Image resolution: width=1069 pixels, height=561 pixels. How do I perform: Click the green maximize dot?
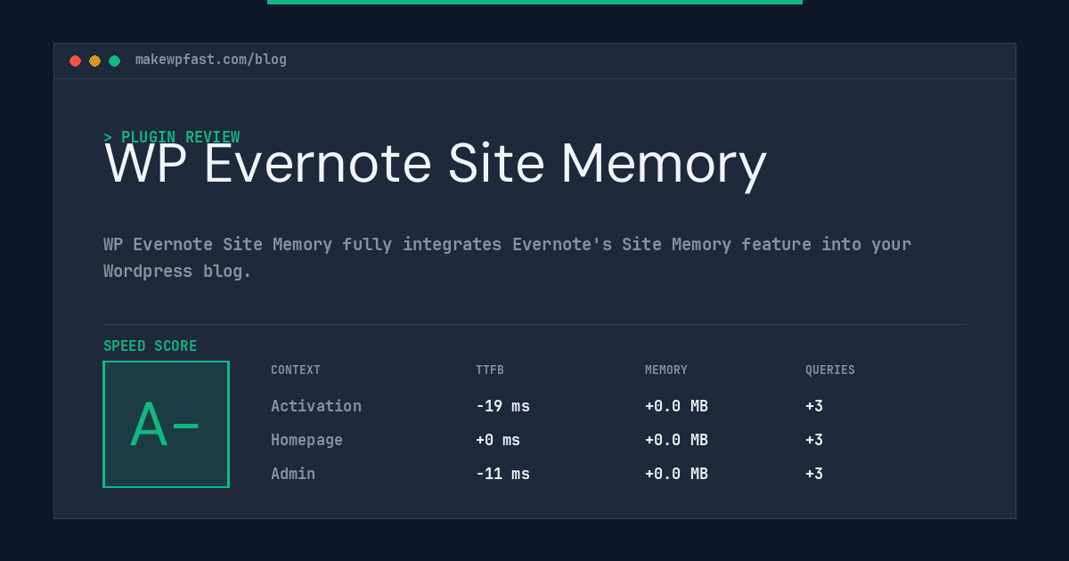coord(114,61)
